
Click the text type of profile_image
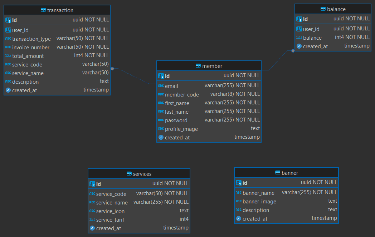coord(255,128)
